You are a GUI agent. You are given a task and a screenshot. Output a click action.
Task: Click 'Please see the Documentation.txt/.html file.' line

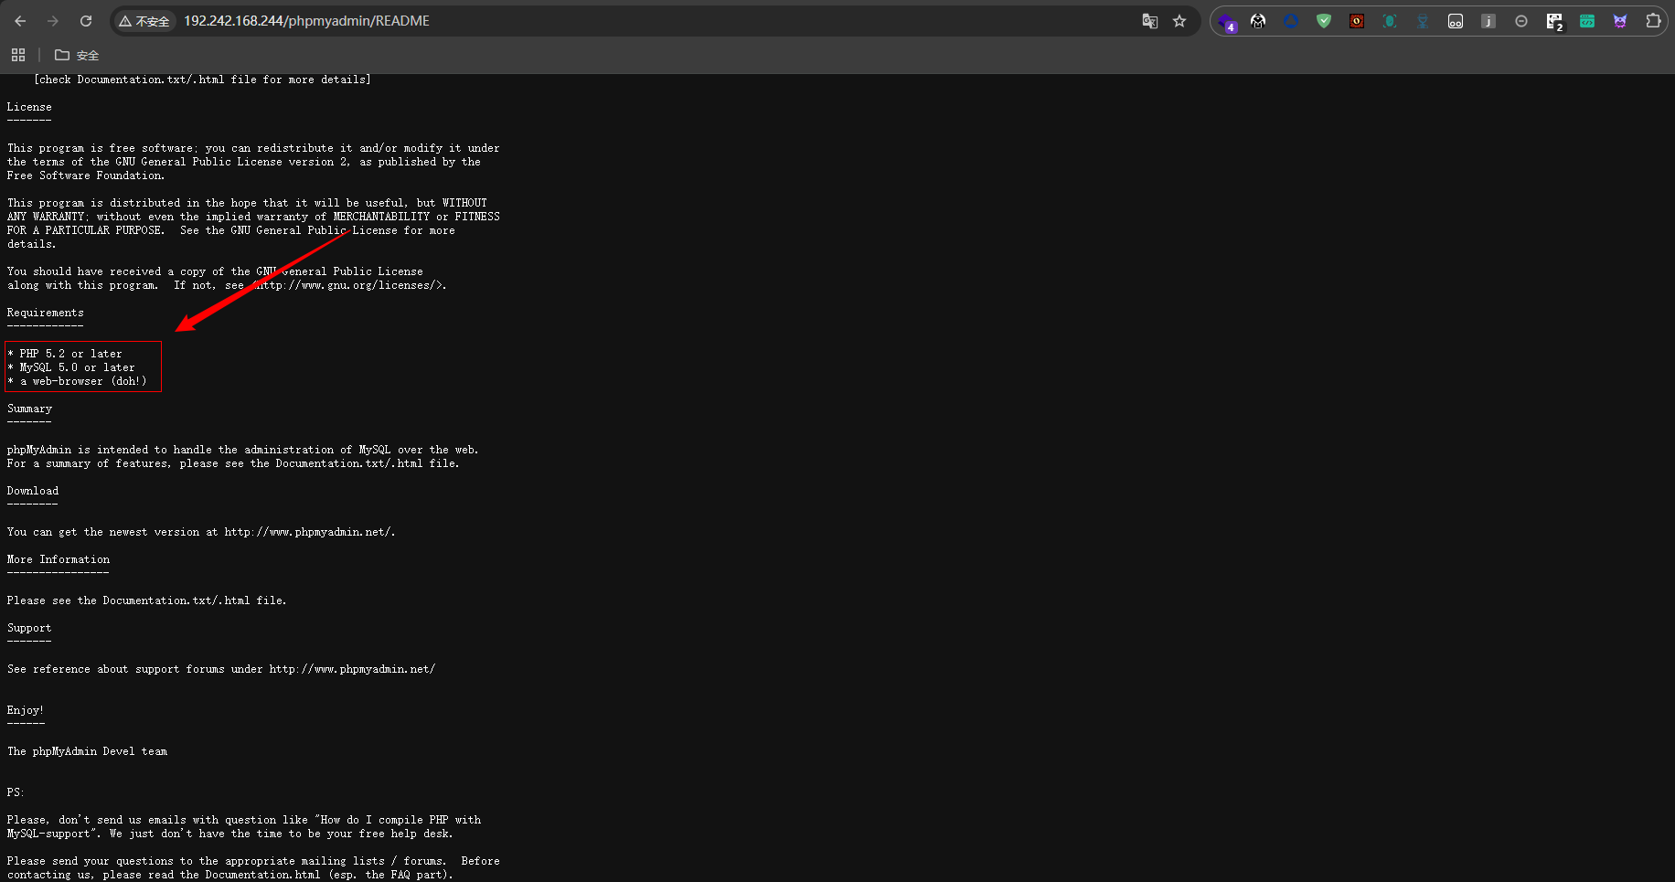[x=147, y=600]
